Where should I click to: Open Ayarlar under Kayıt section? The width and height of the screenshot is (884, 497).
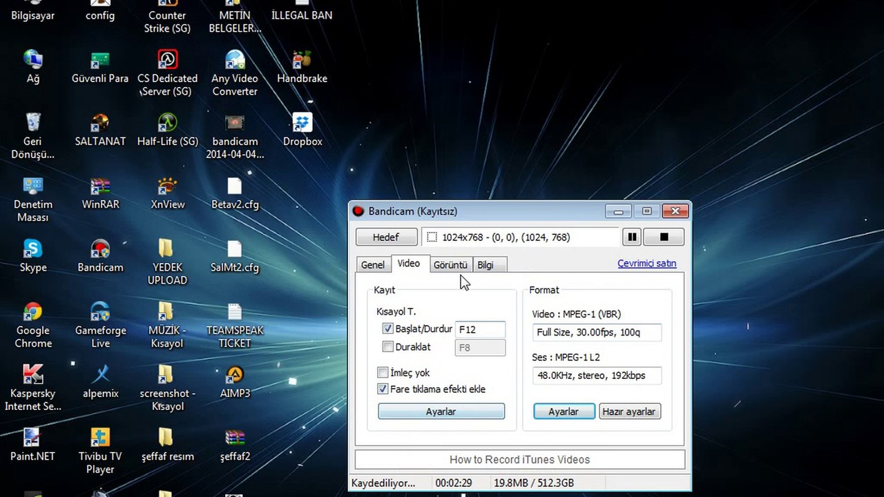(x=441, y=411)
